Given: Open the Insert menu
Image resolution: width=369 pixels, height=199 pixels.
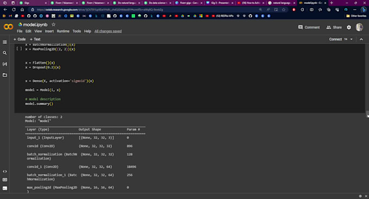Looking at the screenshot, I should point(49,31).
